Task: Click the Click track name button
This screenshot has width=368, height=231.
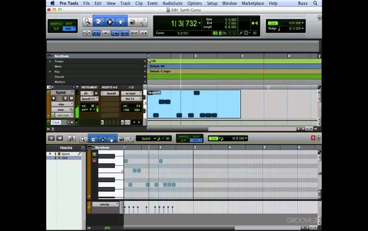Action: coord(56,122)
